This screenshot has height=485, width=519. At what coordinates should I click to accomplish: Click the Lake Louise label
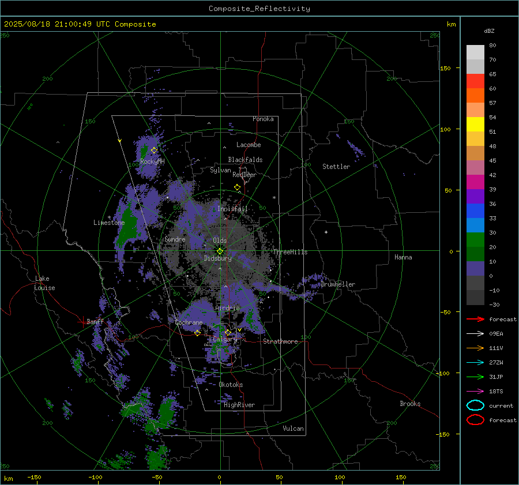click(44, 283)
